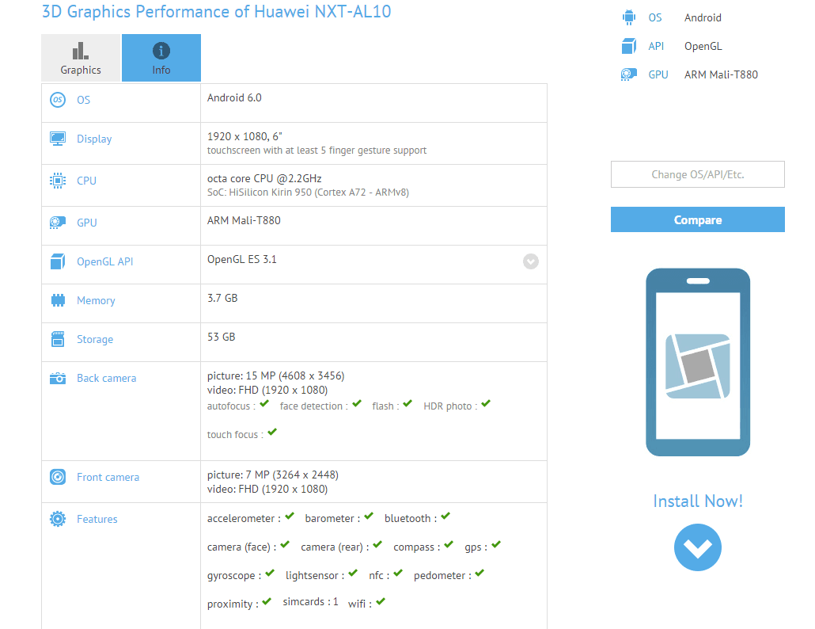Click the gps check mark

pyautogui.click(x=496, y=545)
